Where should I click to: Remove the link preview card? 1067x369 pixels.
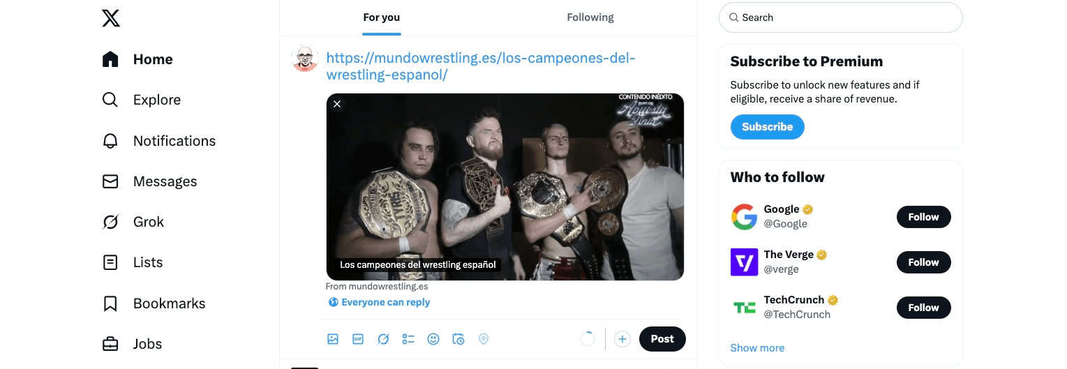point(337,104)
